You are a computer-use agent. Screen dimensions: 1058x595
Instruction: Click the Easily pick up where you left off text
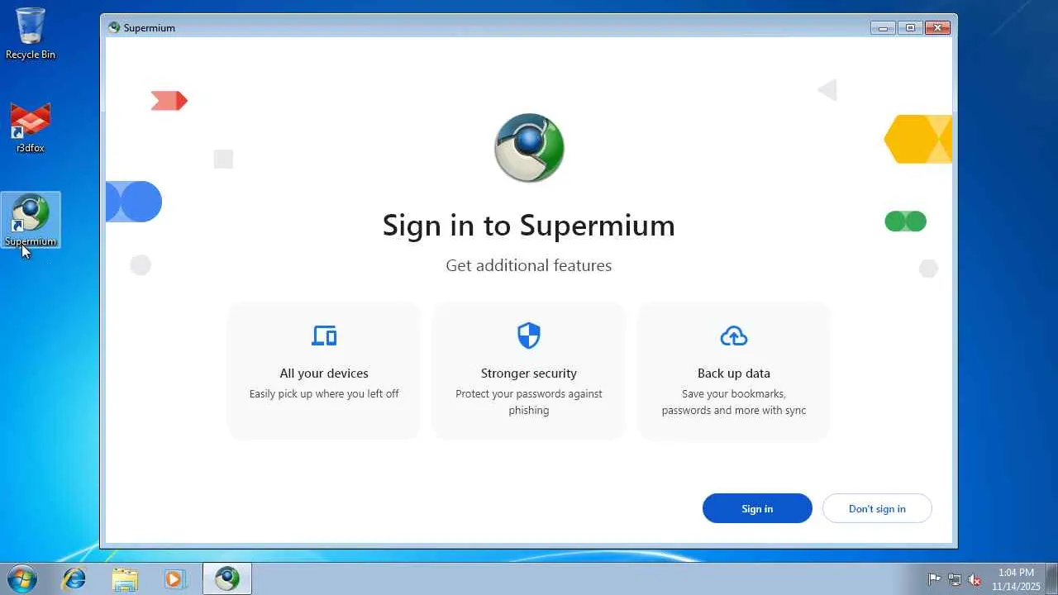pos(324,393)
